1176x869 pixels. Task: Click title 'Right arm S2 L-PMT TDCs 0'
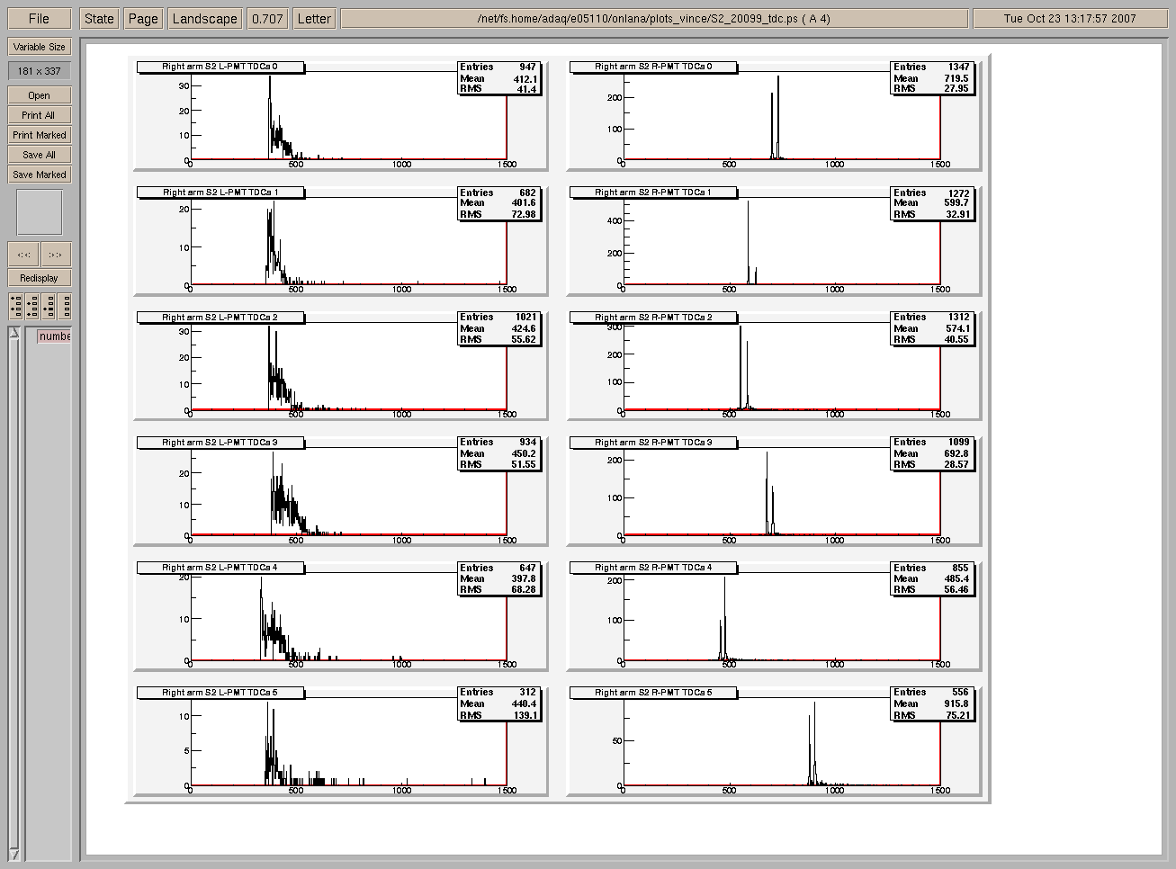coord(220,67)
